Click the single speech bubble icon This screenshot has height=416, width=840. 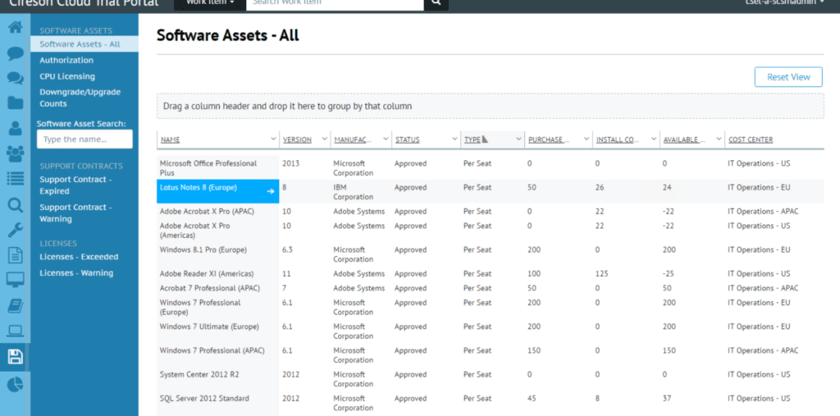pyautogui.click(x=15, y=53)
